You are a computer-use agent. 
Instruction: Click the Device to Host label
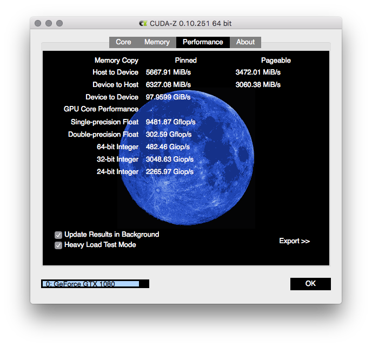coord(115,85)
